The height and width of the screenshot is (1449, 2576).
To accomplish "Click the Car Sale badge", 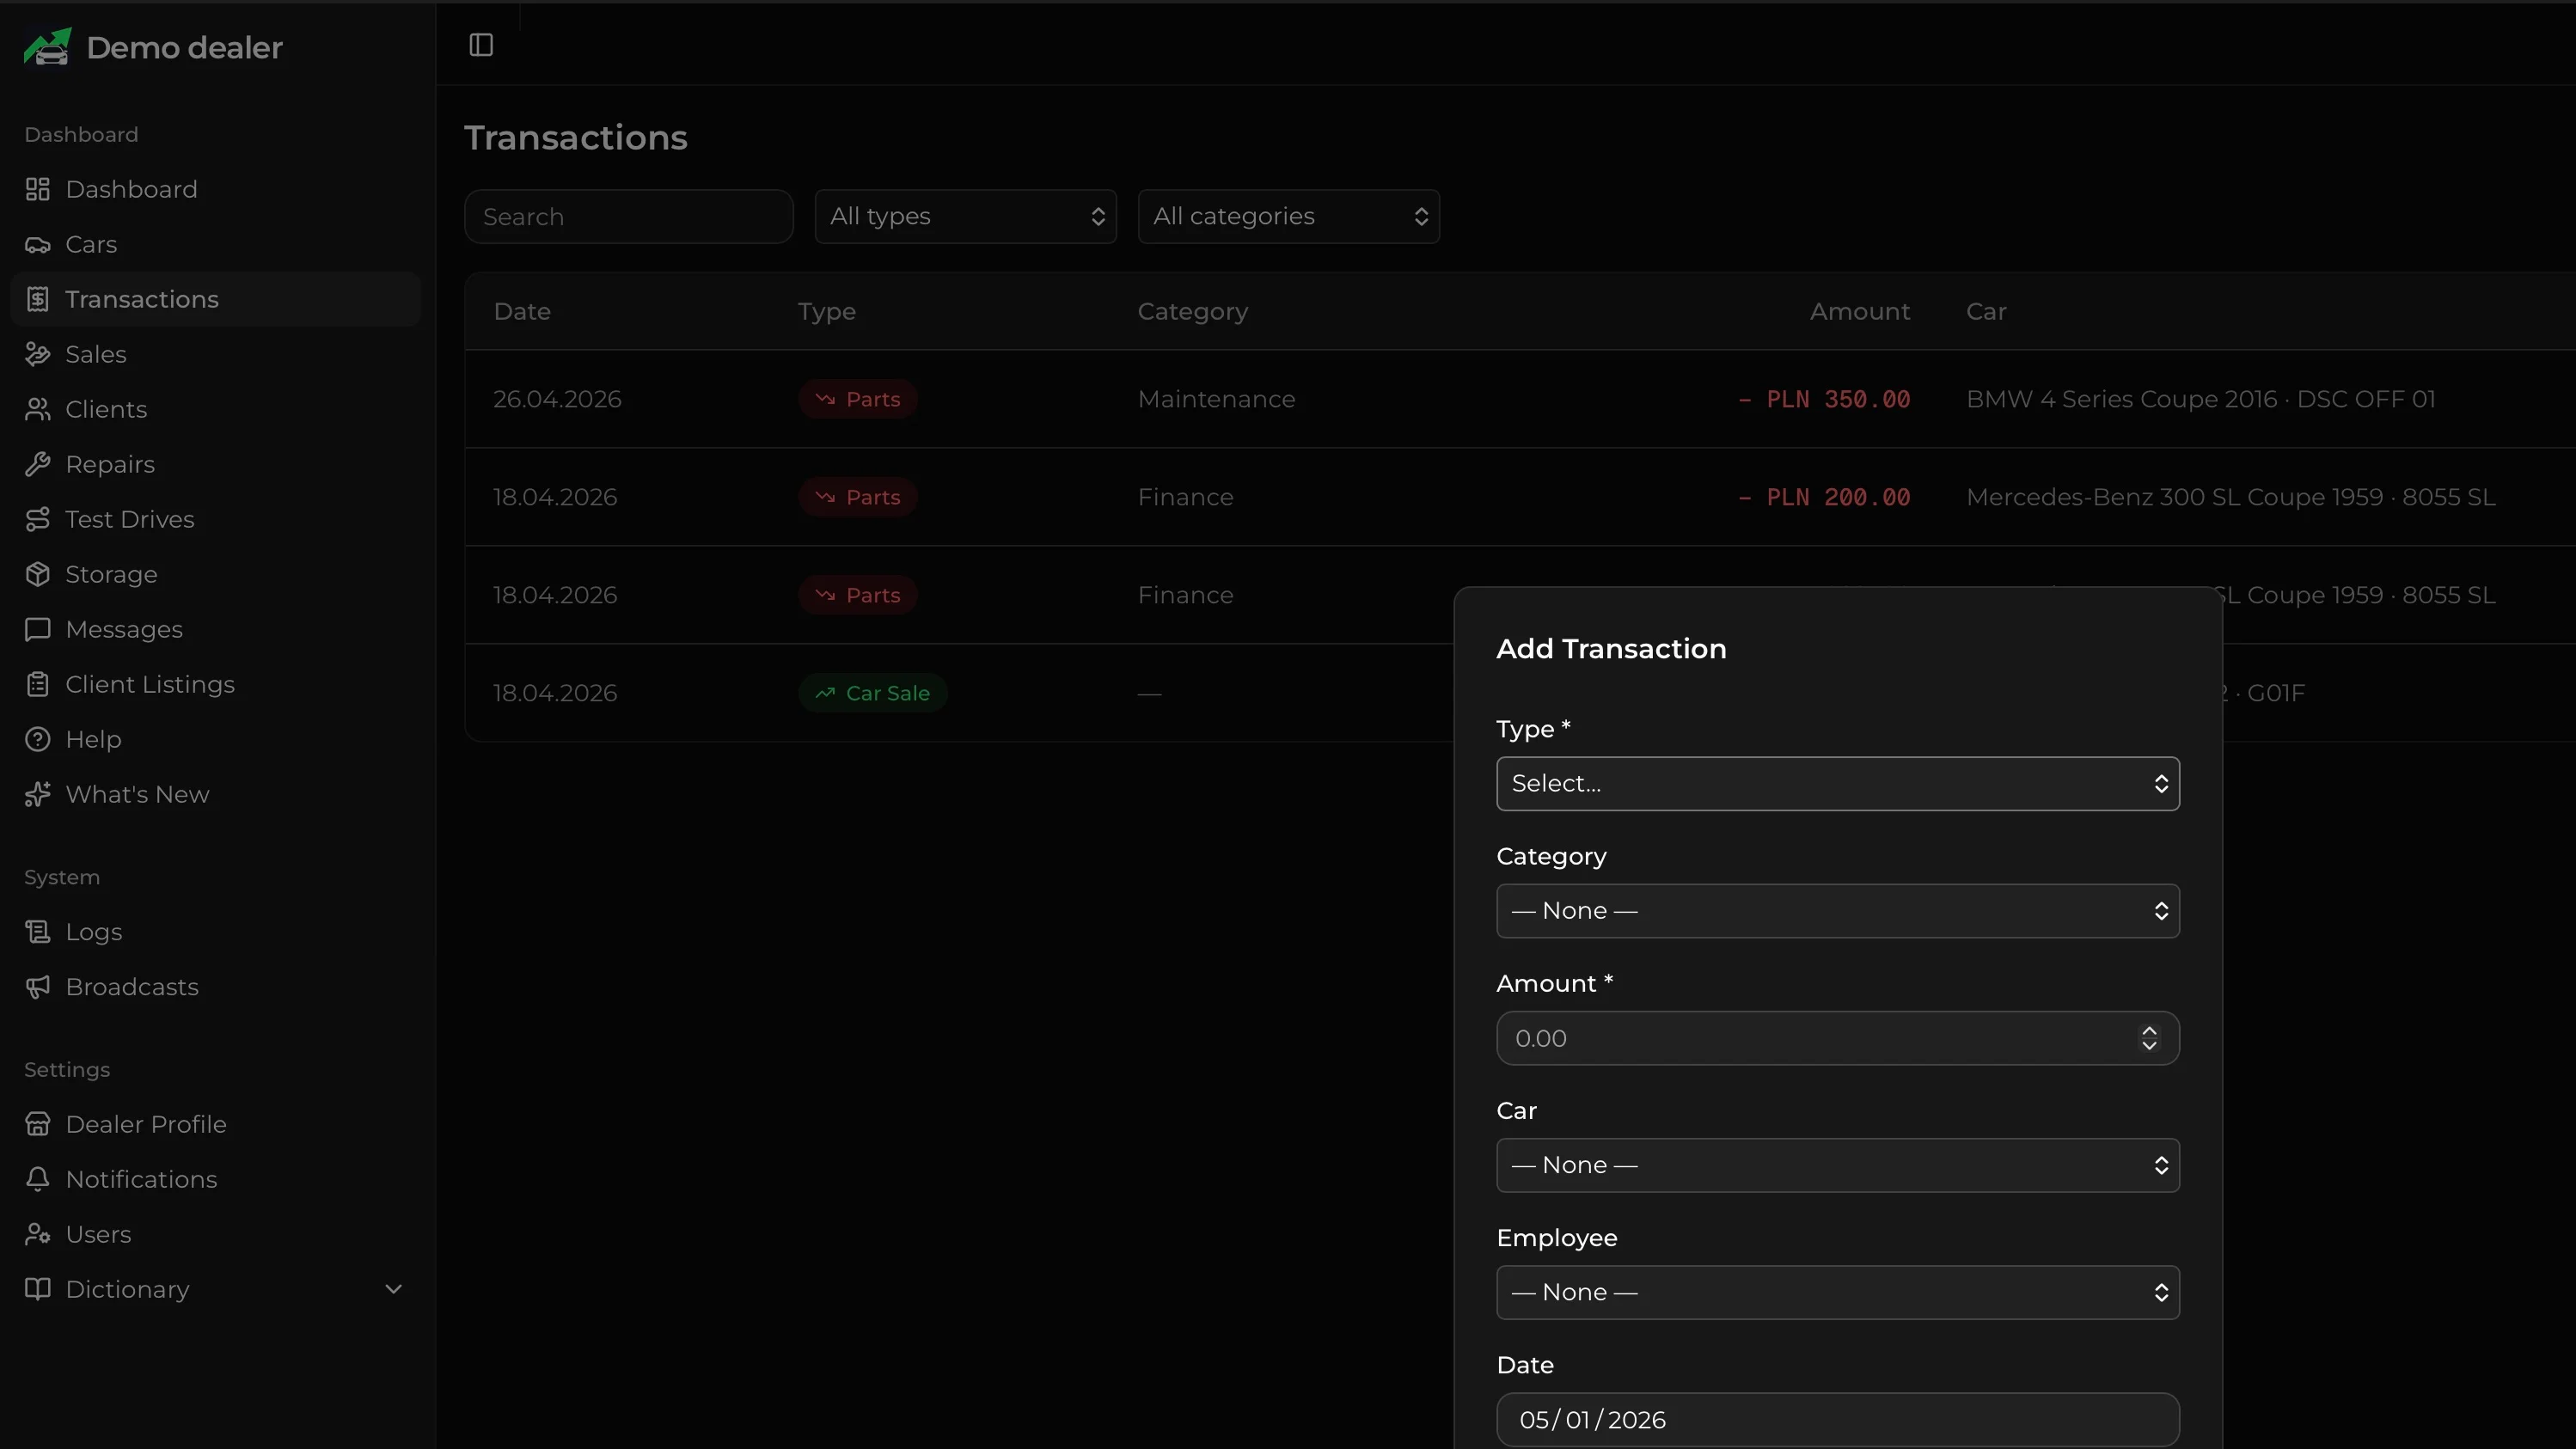I will (x=872, y=693).
